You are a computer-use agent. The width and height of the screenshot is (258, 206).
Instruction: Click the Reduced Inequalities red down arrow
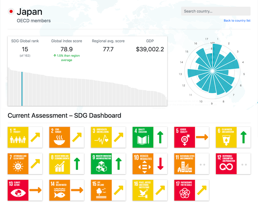pyautogui.click(x=160, y=164)
